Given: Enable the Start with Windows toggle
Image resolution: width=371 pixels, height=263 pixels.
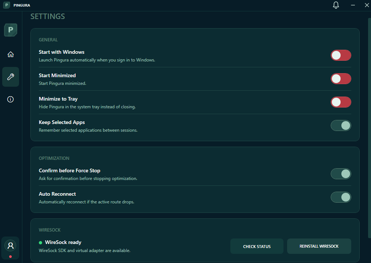Looking at the screenshot, I should (x=341, y=55).
